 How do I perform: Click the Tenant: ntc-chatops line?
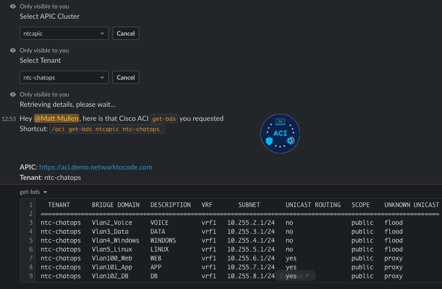click(50, 178)
